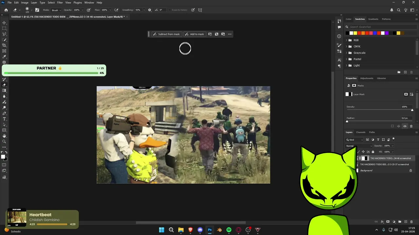
Task: Open the brush settings panel icon
Action: 37,10
